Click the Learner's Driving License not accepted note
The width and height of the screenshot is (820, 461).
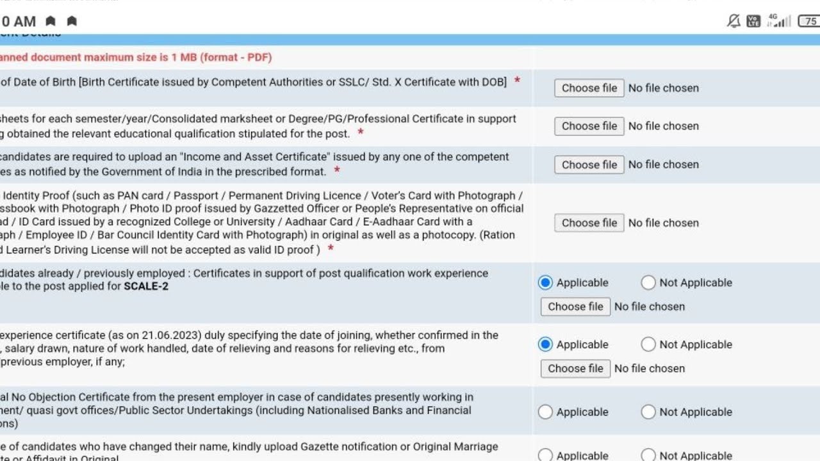160,249
